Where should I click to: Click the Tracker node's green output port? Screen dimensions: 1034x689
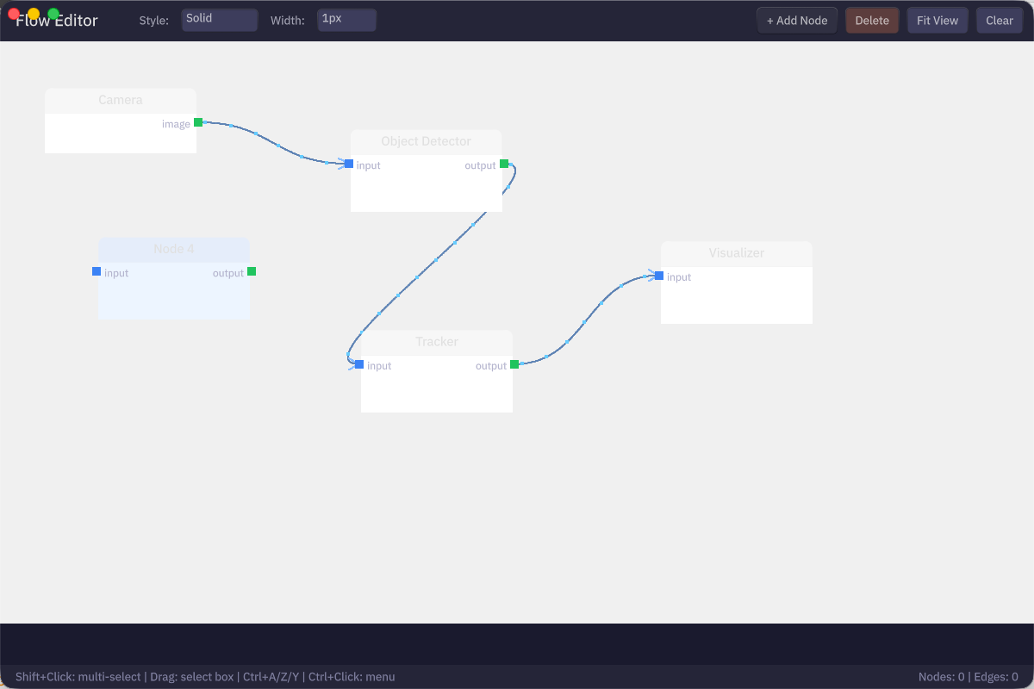[x=514, y=364]
